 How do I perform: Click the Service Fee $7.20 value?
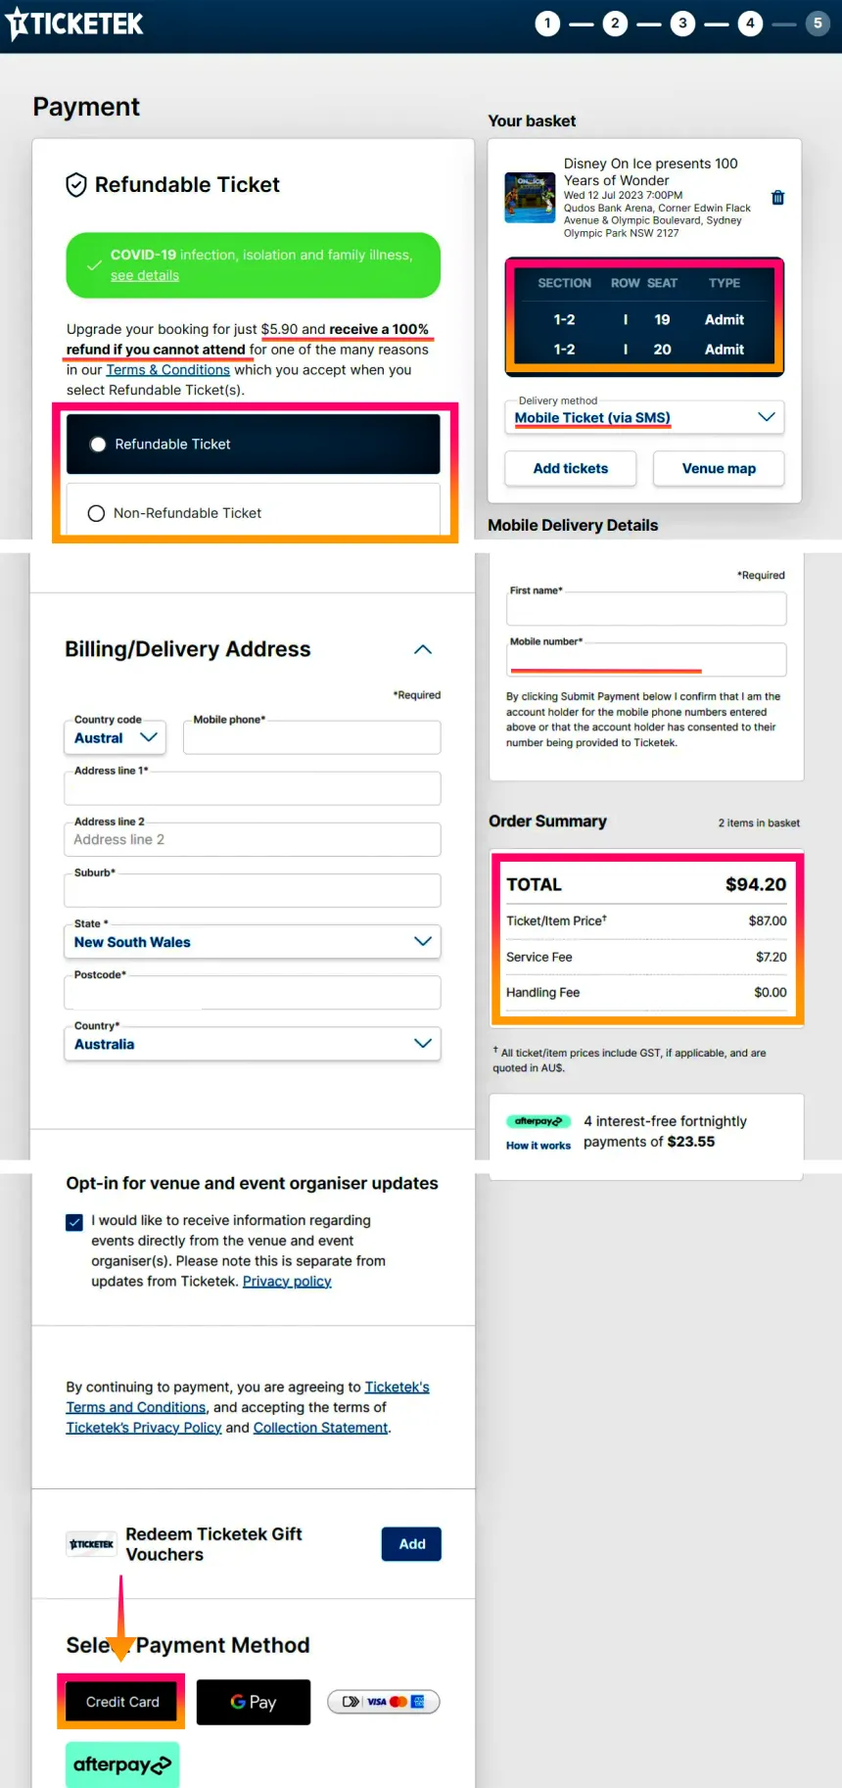(x=772, y=957)
